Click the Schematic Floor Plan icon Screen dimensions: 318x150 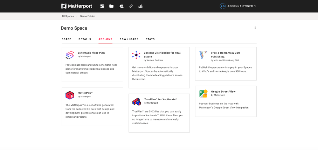(x=70, y=55)
